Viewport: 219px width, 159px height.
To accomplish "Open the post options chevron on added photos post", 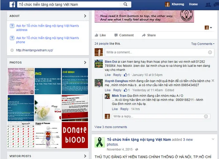I will (x=213, y=139).
